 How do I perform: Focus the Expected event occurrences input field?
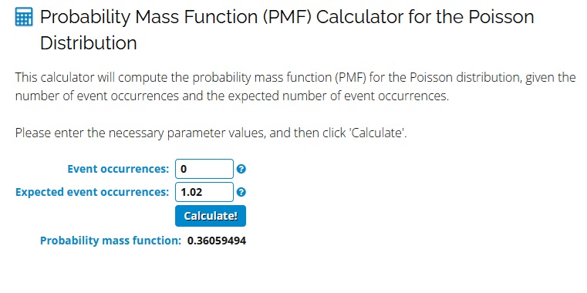pos(204,192)
